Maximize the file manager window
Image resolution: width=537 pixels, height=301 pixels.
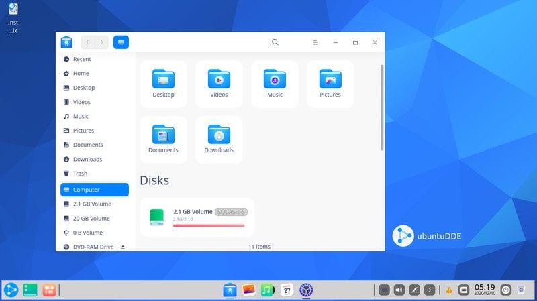(356, 42)
